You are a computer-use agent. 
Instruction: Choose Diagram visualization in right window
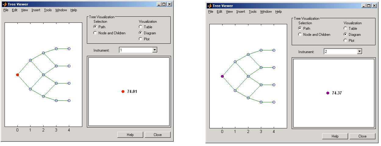[345, 35]
